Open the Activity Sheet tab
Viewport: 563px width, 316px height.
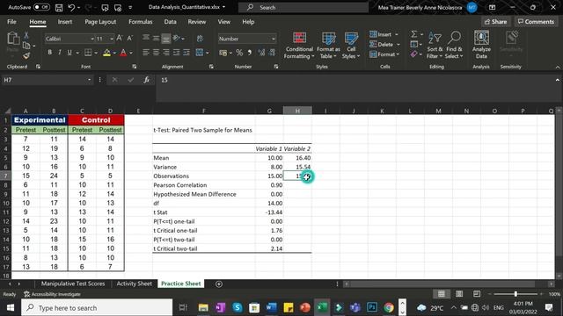[135, 284]
